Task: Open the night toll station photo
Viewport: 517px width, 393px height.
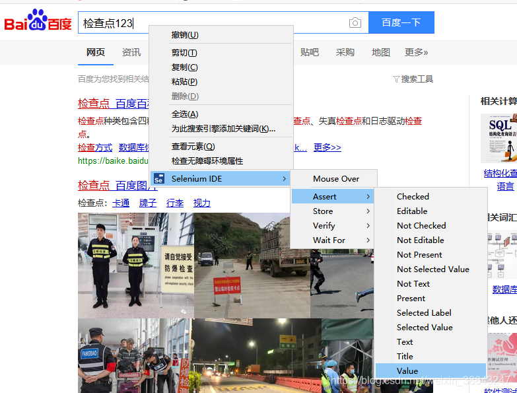Action: 257,356
